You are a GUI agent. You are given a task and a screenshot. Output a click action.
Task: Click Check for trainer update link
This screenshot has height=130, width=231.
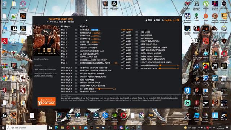43,75
